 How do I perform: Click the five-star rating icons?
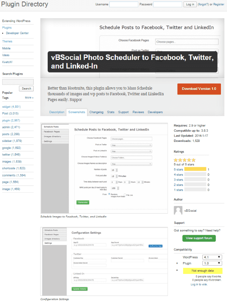(185, 160)
